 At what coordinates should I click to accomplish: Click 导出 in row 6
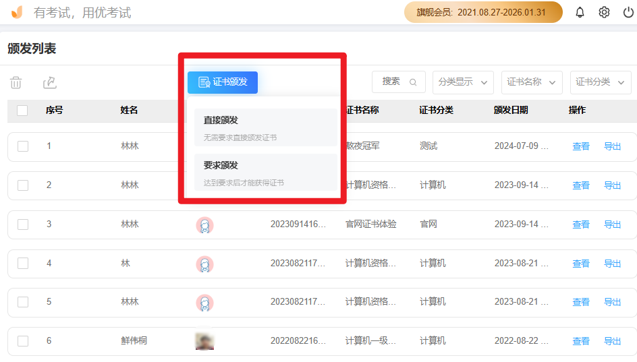click(612, 341)
